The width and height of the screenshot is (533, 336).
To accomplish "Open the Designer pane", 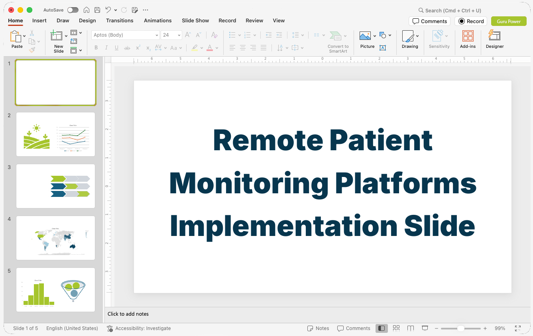I will 495,39.
